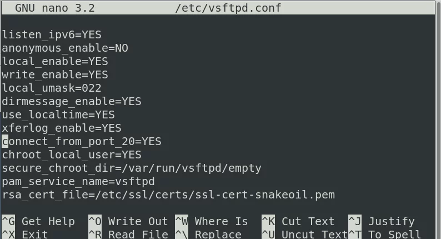Select the ^U Uncut Text shortcut
Screen dimensions: 441x239
(305, 234)
